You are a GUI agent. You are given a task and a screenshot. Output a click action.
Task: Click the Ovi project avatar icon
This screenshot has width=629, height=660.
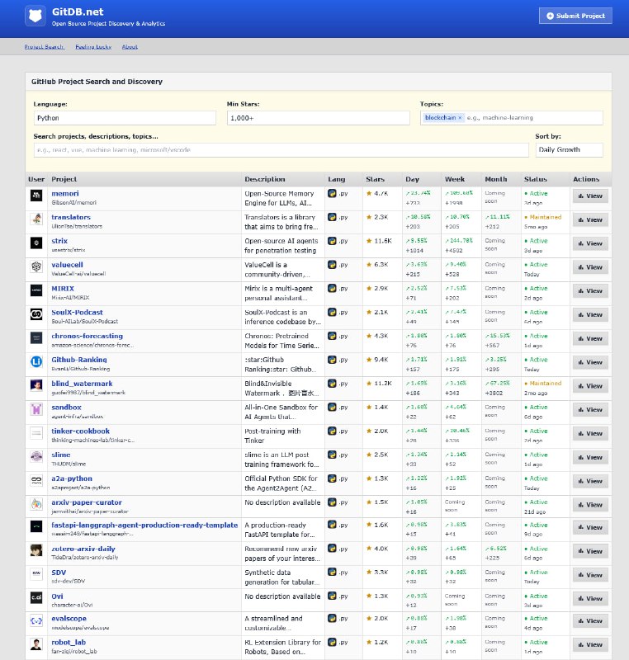pyautogui.click(x=36, y=597)
